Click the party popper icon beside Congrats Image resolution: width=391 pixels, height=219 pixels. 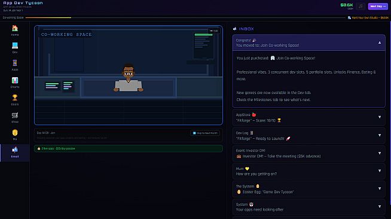point(254,40)
